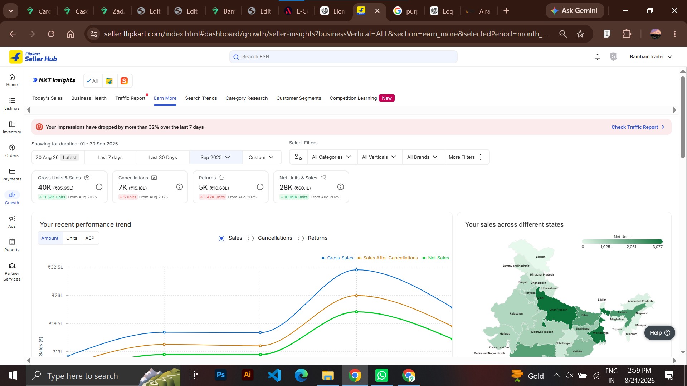687x386 pixels.
Task: Click the Chrome address bar URL
Action: (x=326, y=34)
